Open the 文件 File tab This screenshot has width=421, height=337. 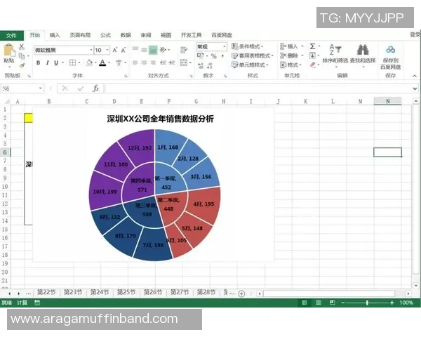[x=11, y=35]
